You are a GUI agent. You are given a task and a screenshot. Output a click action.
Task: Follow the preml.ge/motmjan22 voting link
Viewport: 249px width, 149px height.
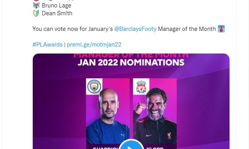pyautogui.click(x=94, y=45)
